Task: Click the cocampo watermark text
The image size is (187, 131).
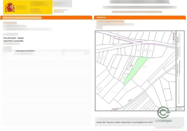Action: tap(164, 121)
